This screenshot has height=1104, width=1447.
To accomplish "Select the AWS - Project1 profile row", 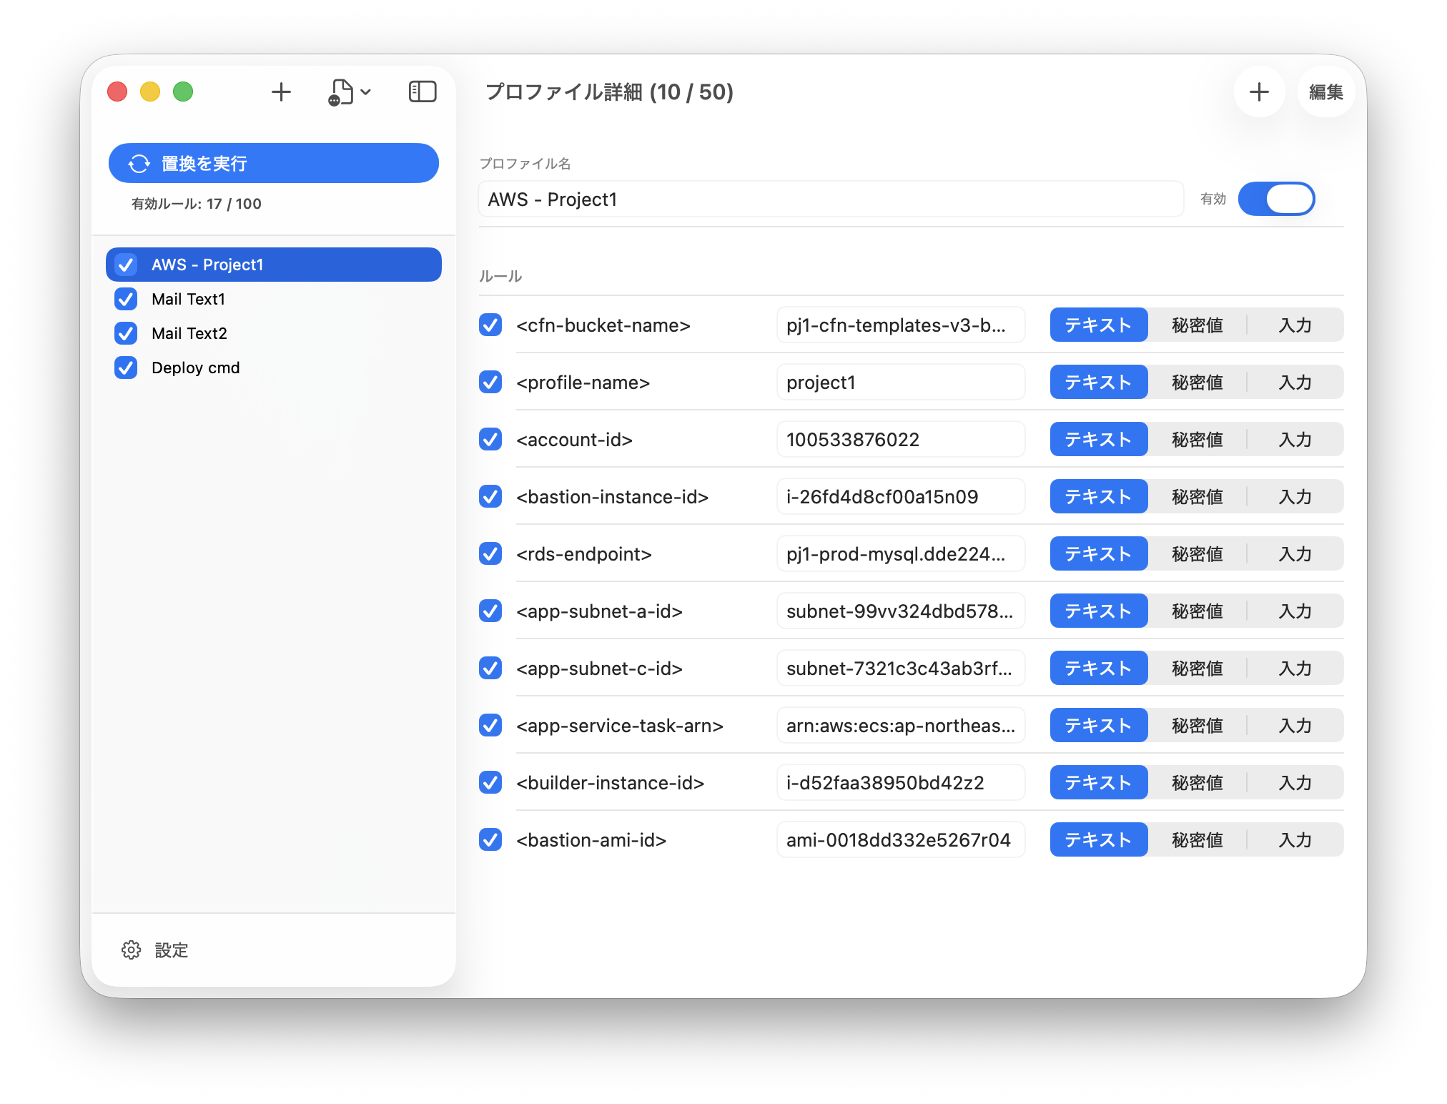I will (x=274, y=265).
